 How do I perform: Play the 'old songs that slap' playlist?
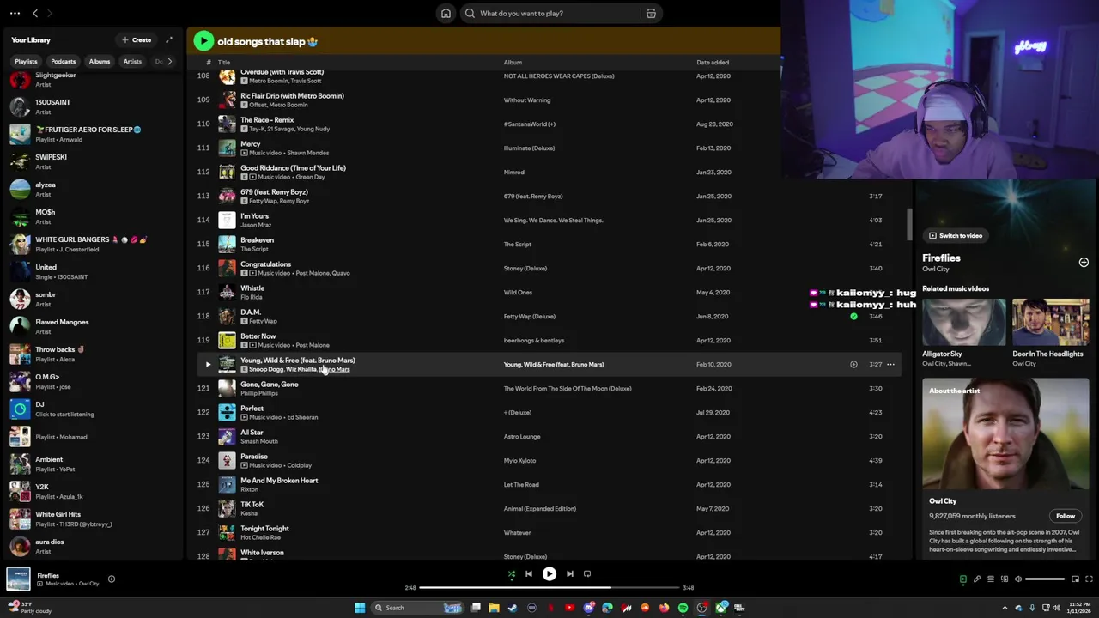pos(203,40)
